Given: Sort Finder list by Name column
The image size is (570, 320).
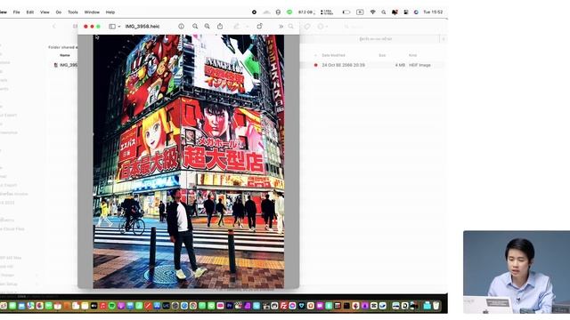Looking at the screenshot, I should click(65, 55).
